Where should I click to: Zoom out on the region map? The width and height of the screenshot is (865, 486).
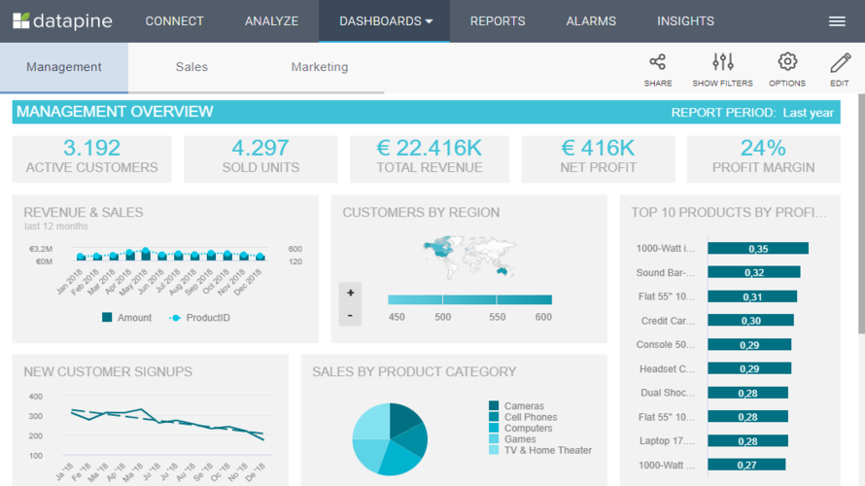351,316
